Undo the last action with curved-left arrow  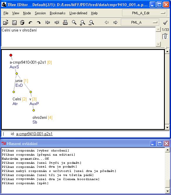pyautogui.click(x=30, y=23)
